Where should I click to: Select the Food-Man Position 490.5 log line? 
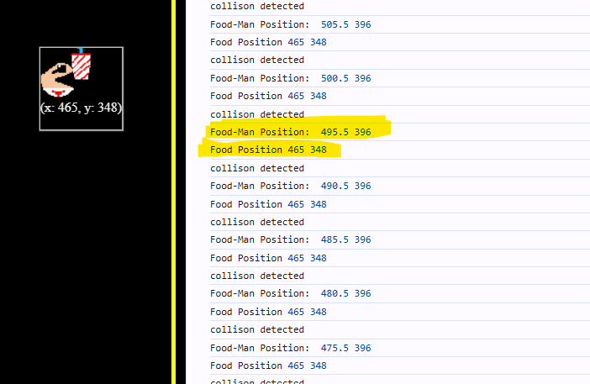[290, 186]
